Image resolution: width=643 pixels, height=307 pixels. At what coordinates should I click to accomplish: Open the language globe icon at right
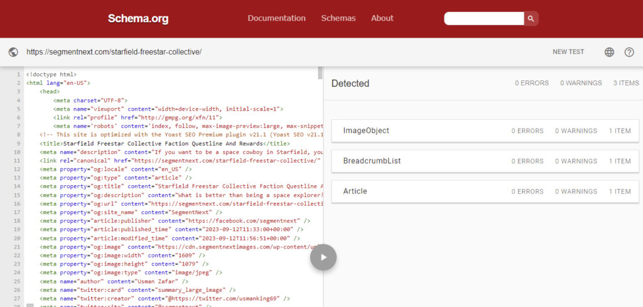[608, 52]
